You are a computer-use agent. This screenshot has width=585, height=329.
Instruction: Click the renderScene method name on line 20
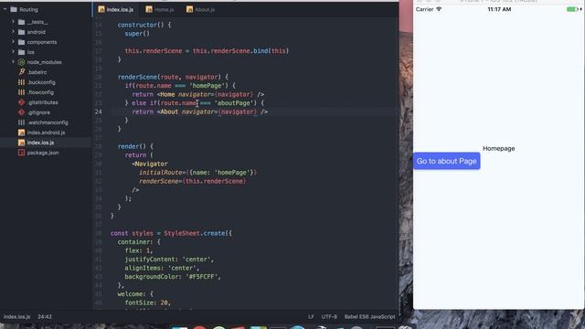(x=137, y=77)
